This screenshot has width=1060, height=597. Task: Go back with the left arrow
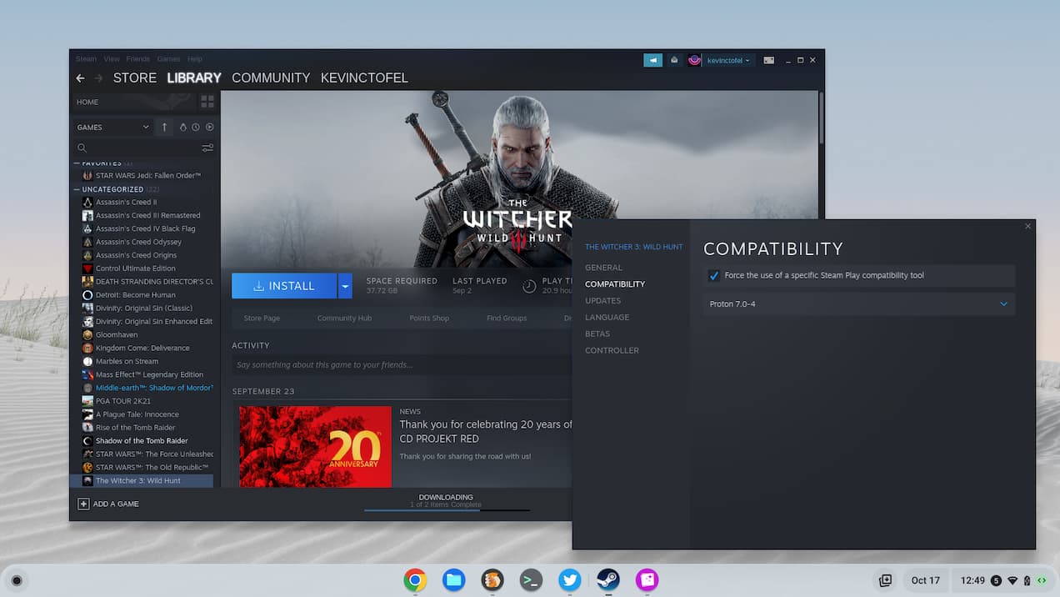pyautogui.click(x=80, y=78)
